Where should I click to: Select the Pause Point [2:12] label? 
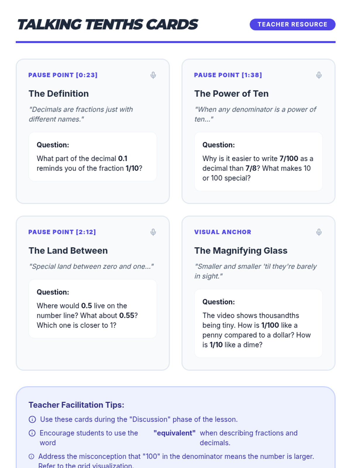62,232
